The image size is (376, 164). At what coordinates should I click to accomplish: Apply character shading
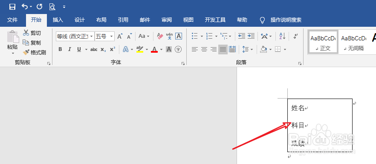[169, 49]
